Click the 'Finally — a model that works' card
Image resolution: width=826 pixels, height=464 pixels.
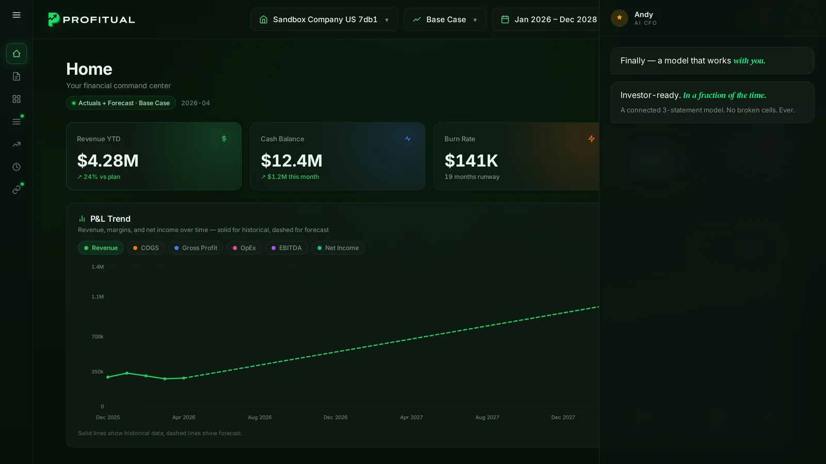click(x=712, y=61)
